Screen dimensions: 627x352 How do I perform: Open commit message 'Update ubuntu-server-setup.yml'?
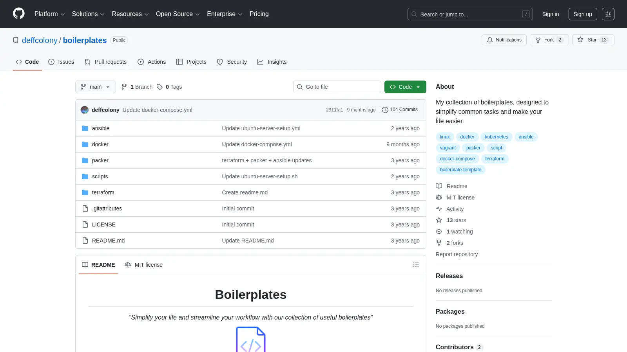(x=261, y=128)
